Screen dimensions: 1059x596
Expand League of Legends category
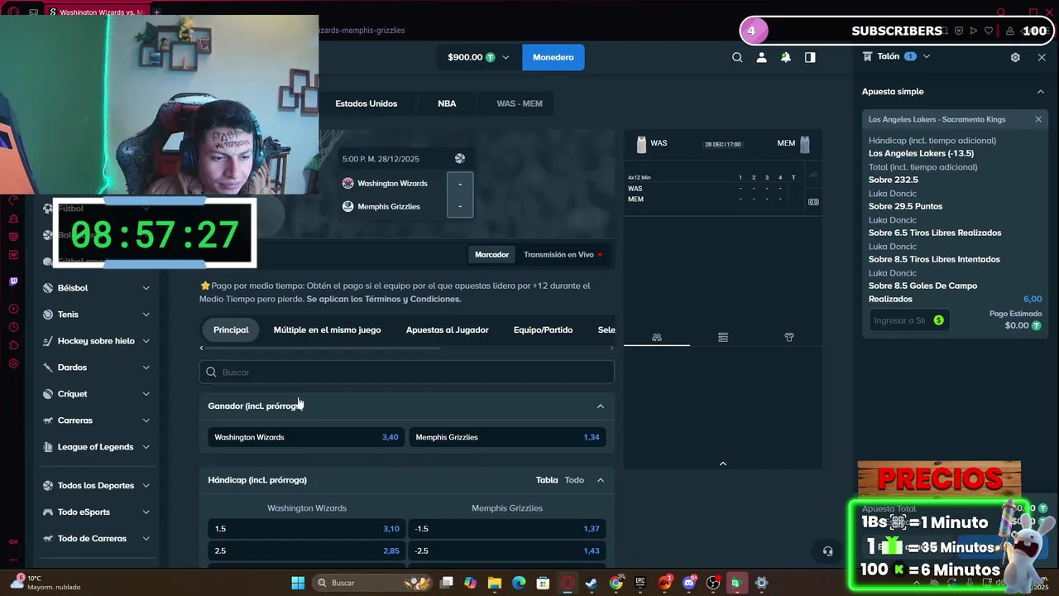point(146,447)
